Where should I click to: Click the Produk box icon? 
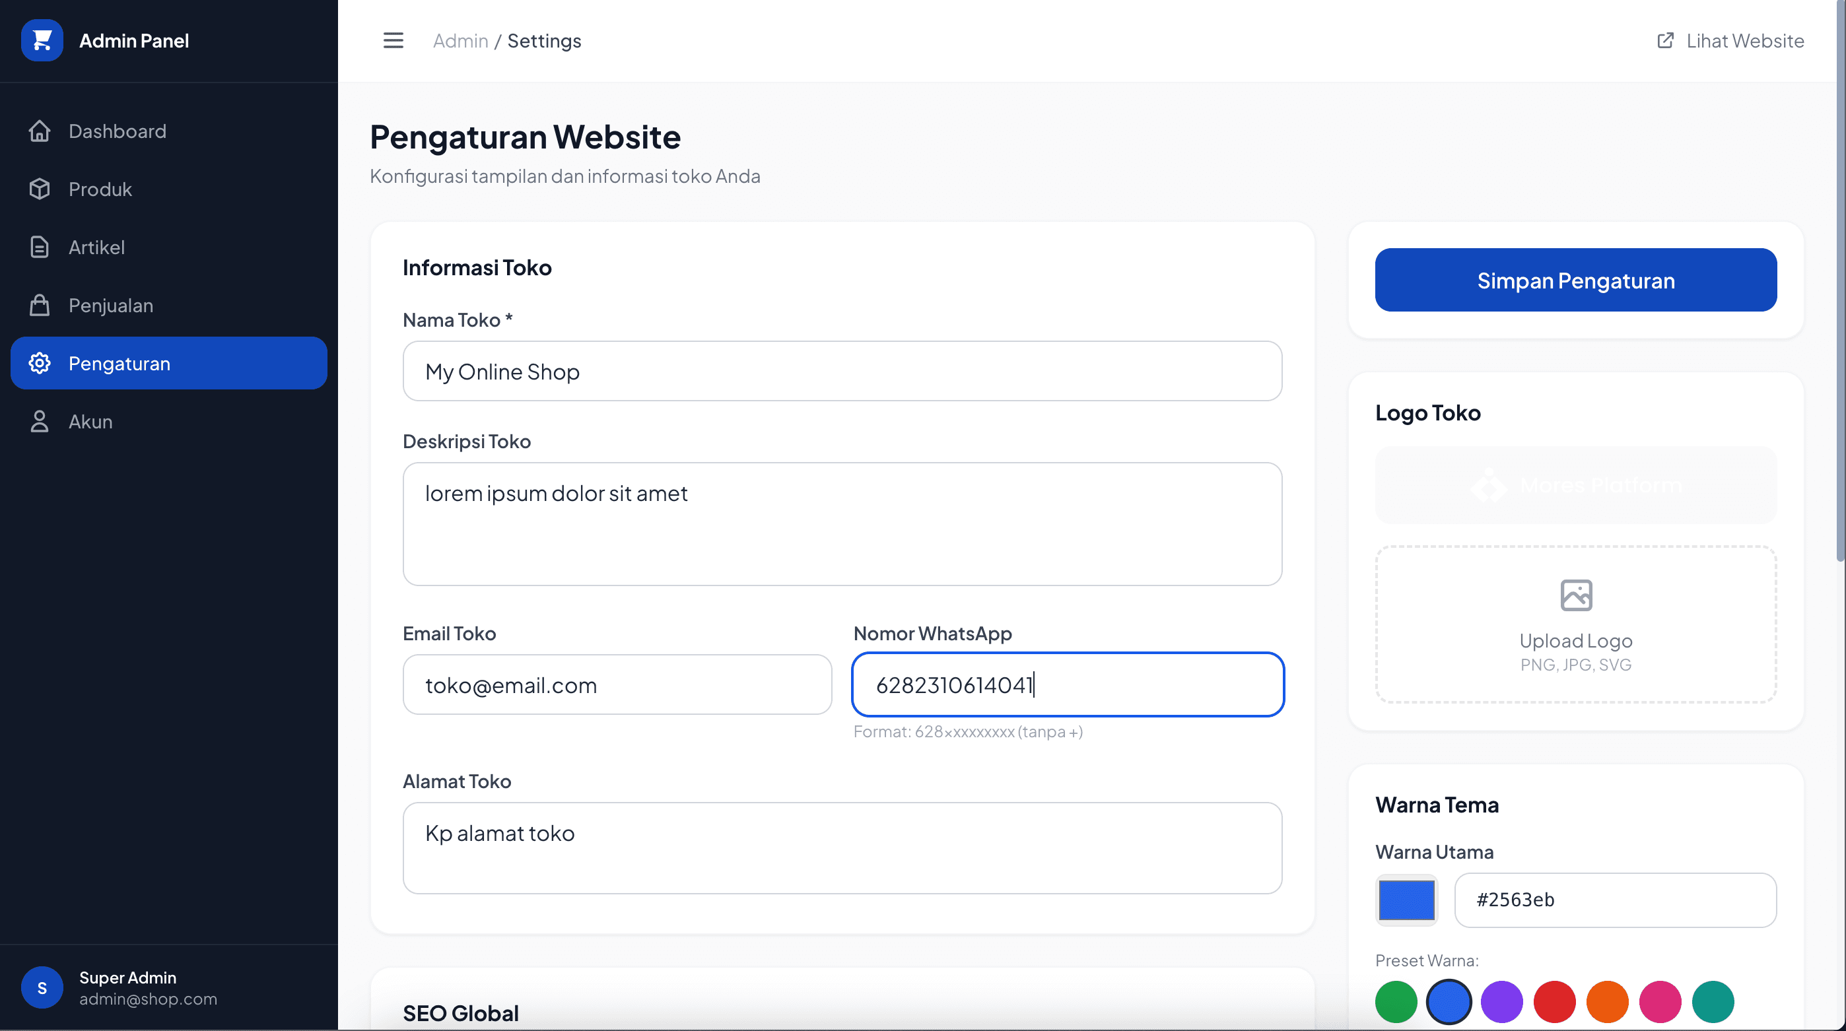[40, 189]
